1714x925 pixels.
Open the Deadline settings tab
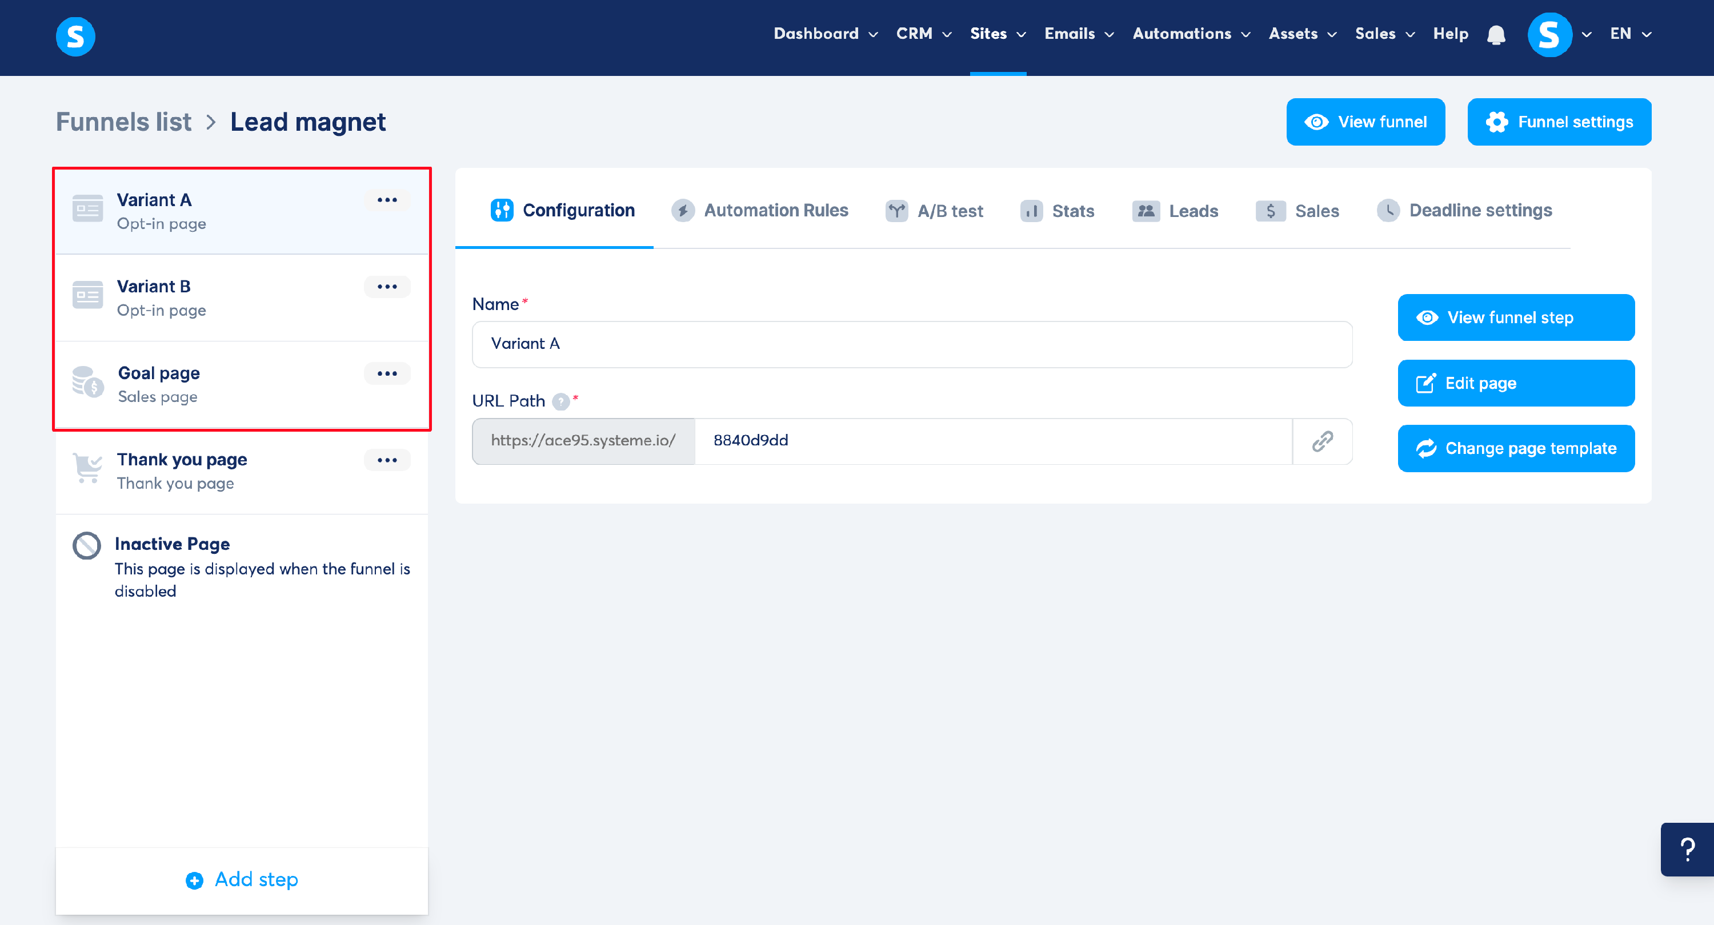click(1464, 210)
